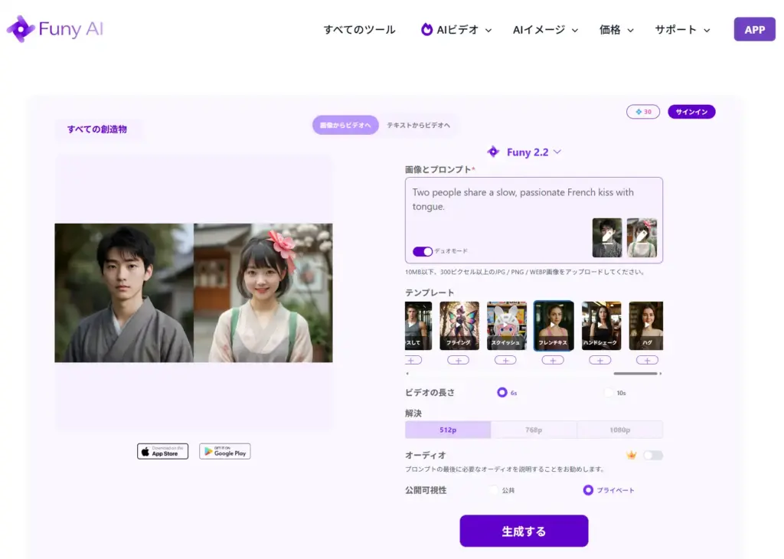This screenshot has height=559, width=784.
Task: Click the 30 credits badge
Action: coord(642,112)
